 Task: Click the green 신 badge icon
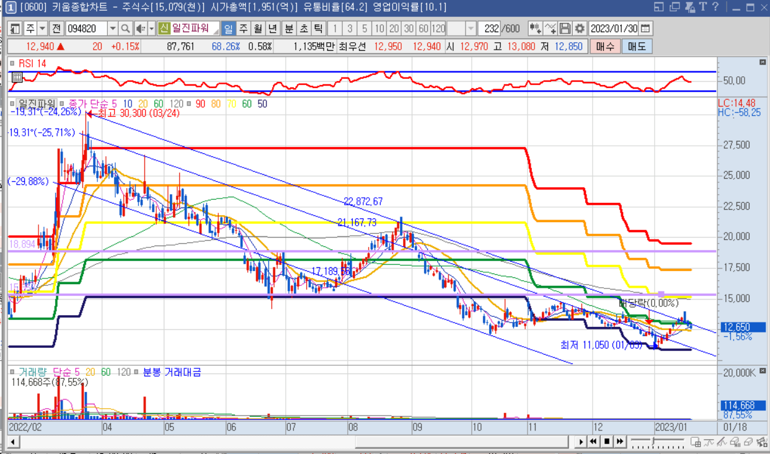tap(164, 29)
